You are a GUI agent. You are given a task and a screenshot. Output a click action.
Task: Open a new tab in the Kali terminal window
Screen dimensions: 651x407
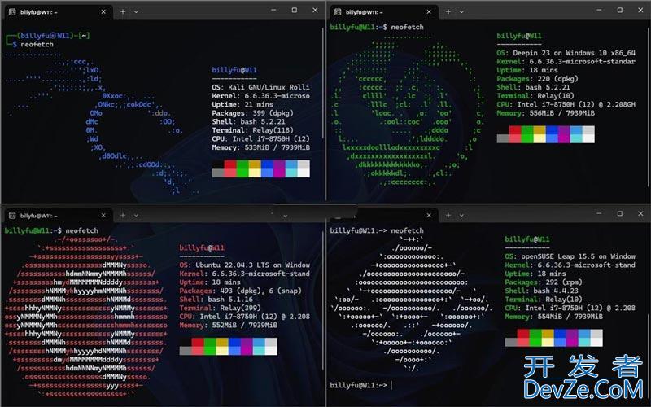point(123,12)
